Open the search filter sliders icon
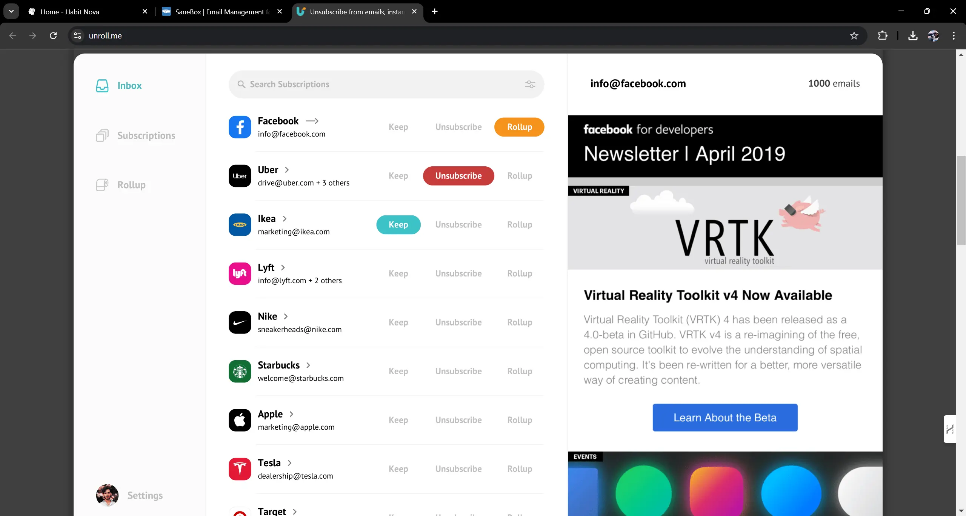The image size is (966, 516). (x=530, y=84)
